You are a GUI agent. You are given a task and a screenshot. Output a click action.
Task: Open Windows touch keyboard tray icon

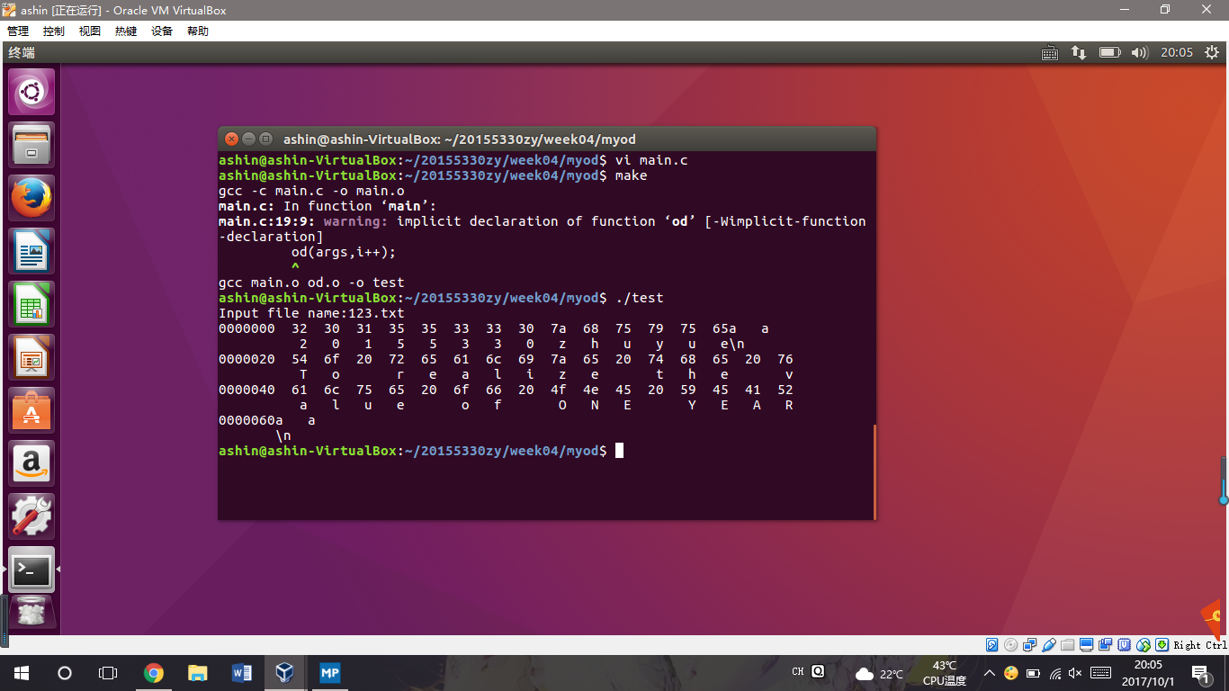[1100, 673]
